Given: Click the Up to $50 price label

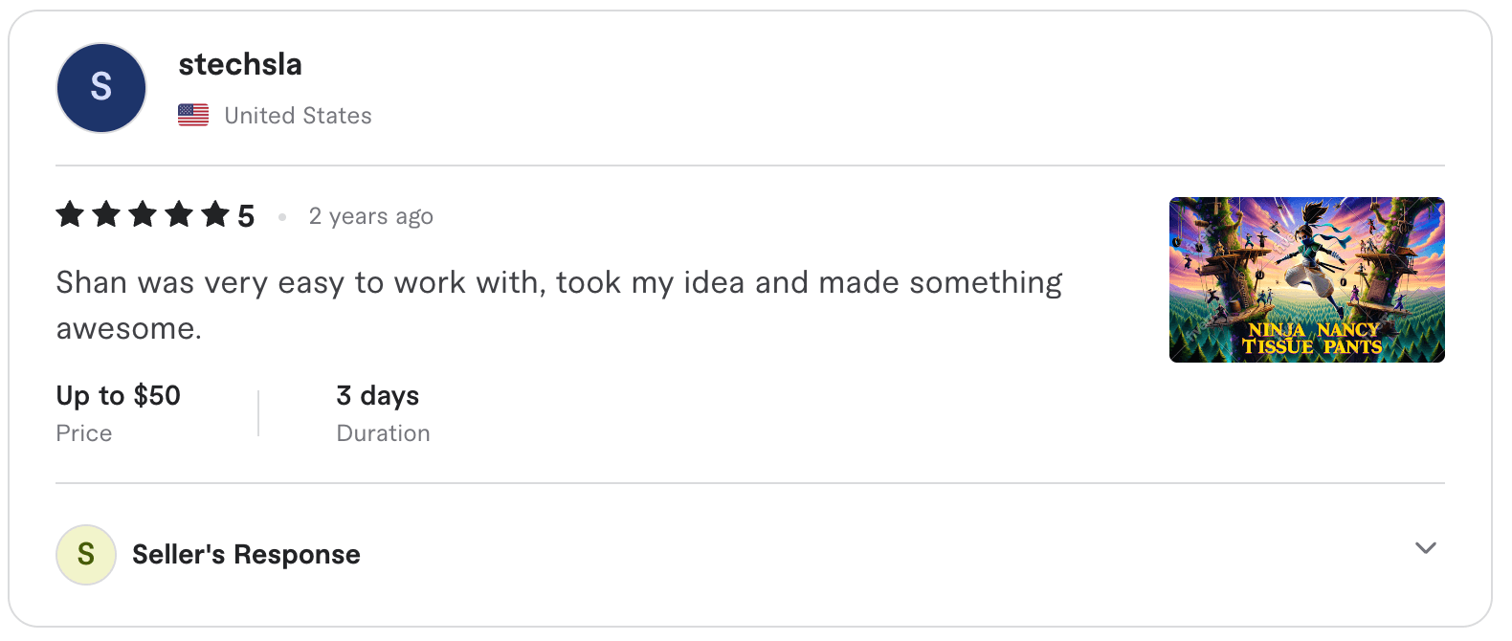Looking at the screenshot, I should [x=118, y=395].
